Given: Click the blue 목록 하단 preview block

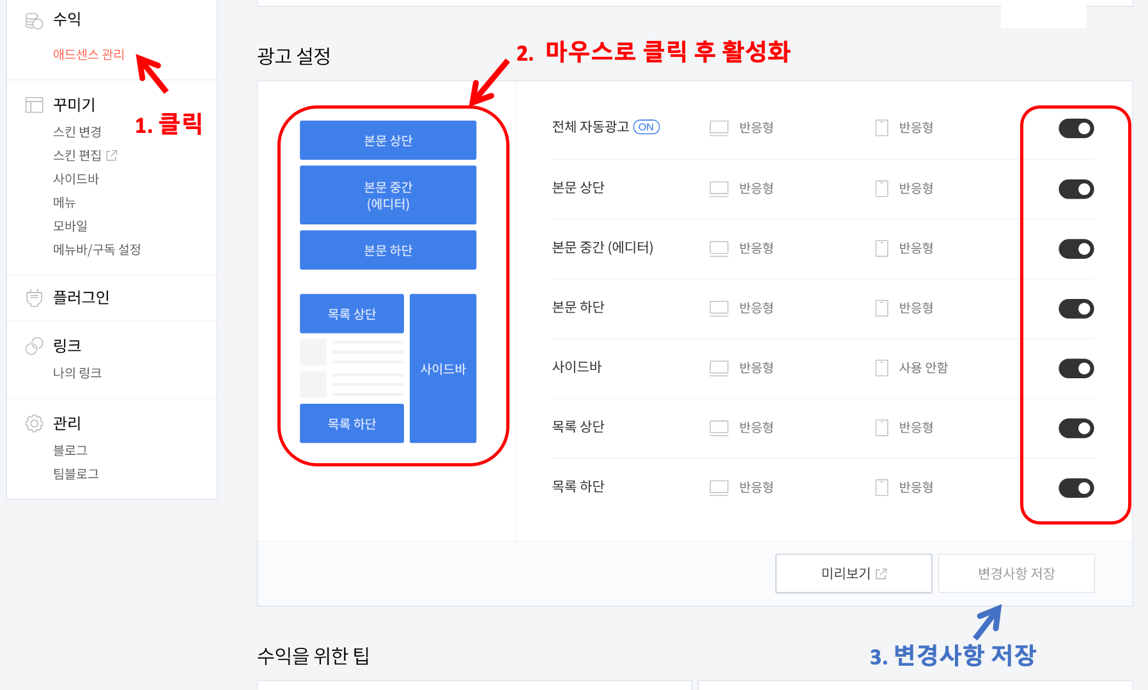Looking at the screenshot, I should click(352, 424).
